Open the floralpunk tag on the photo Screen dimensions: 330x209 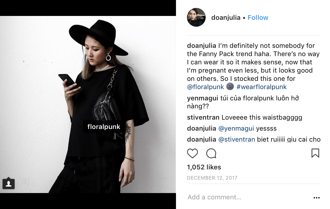click(x=104, y=127)
